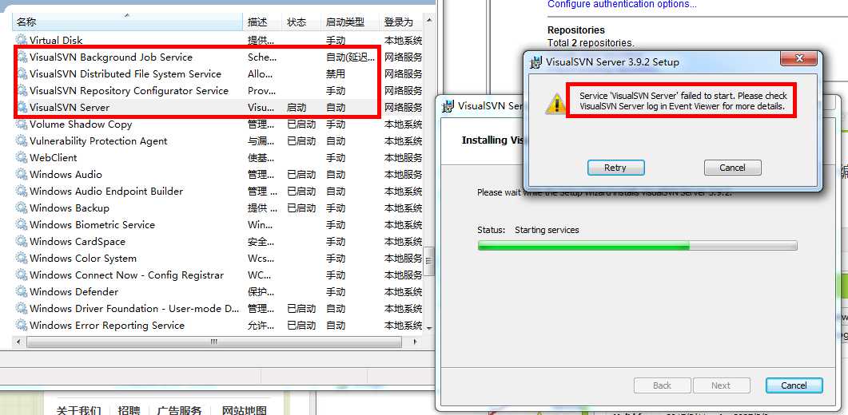This screenshot has width=848, height=415.
Task: Click the disabled Next button in the setup wizard
Action: [721, 385]
